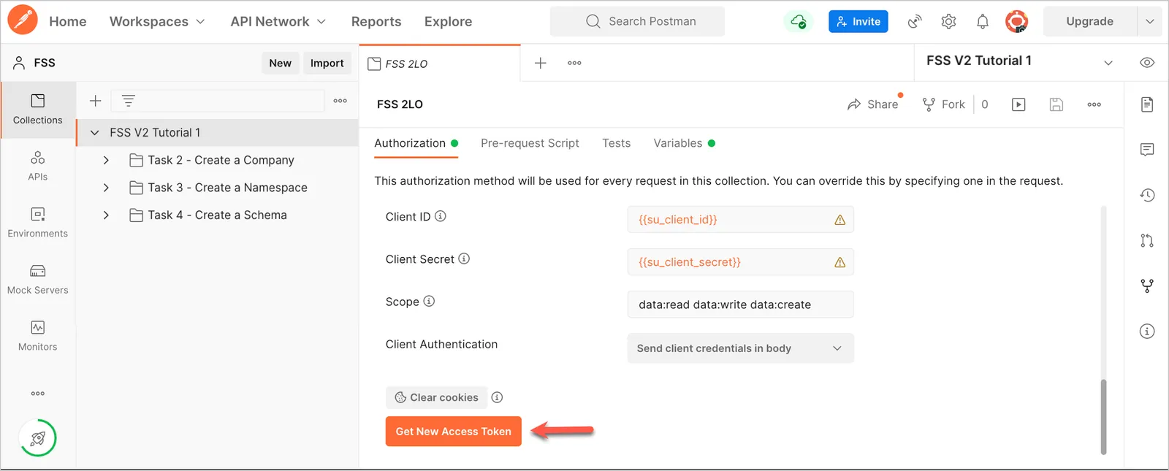
Task: Show Clear cookies info tooltip
Action: (x=497, y=397)
